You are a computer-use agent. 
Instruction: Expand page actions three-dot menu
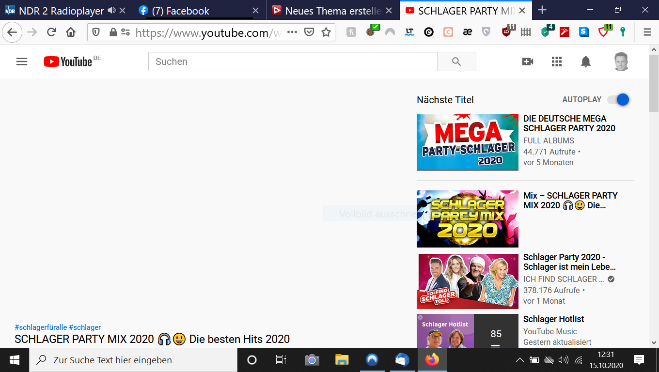coord(292,32)
